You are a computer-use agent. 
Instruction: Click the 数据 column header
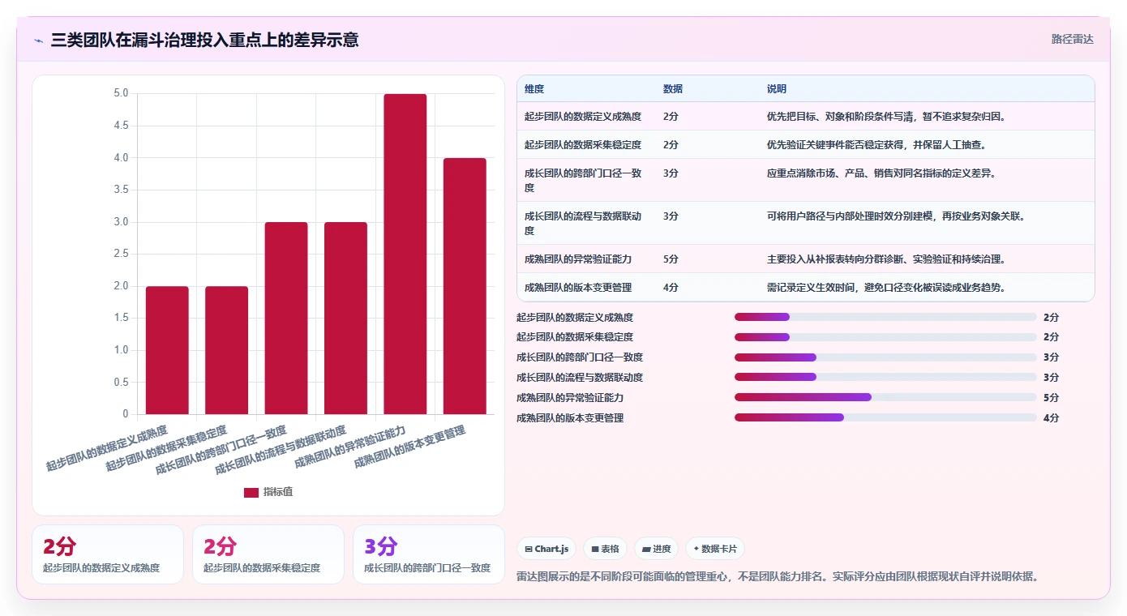pos(673,88)
